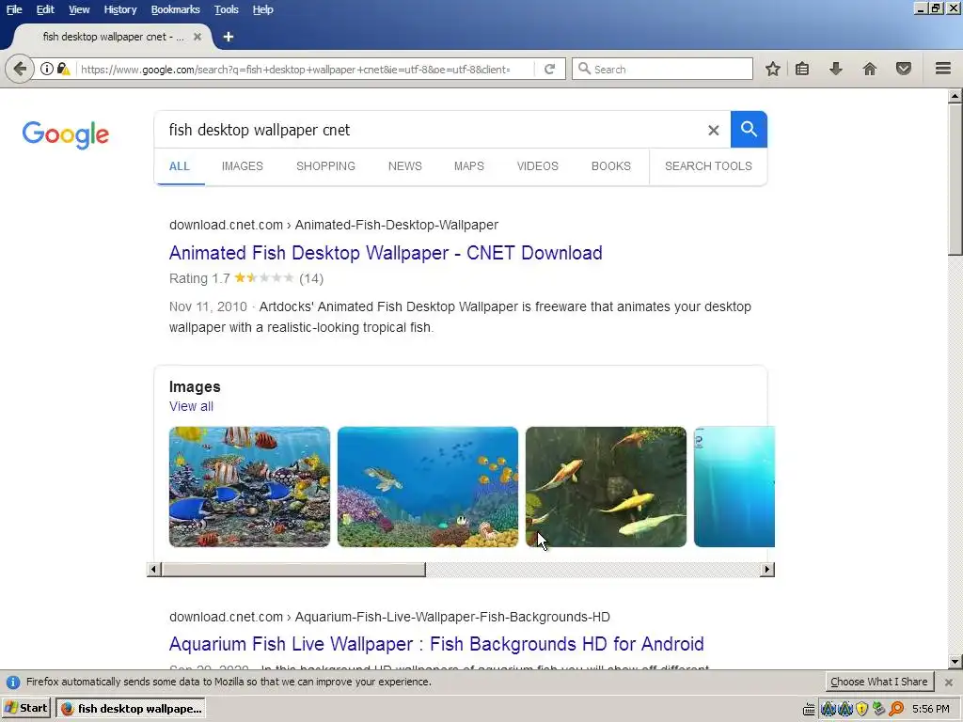Dismiss the Firefox data notification bar
The height and width of the screenshot is (722, 963).
point(948,683)
